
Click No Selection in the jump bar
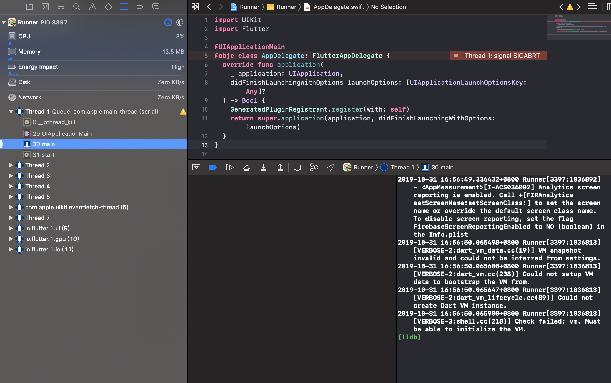pos(388,7)
